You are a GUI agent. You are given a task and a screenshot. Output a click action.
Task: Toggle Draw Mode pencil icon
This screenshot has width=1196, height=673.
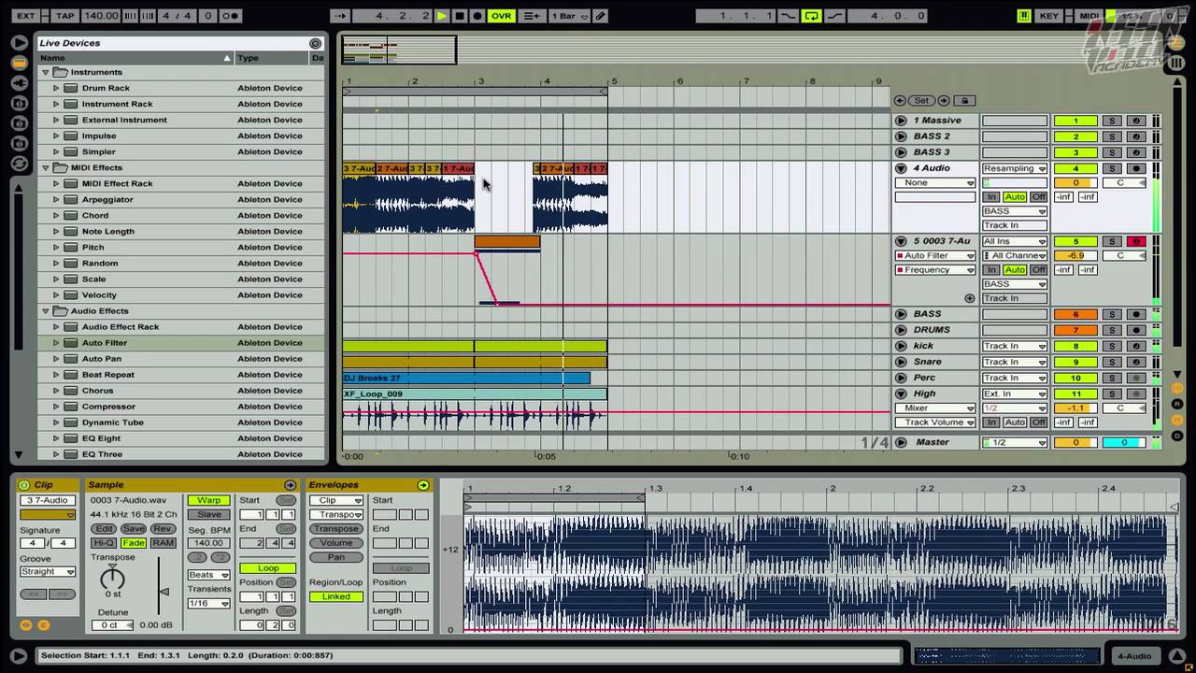[x=601, y=16]
